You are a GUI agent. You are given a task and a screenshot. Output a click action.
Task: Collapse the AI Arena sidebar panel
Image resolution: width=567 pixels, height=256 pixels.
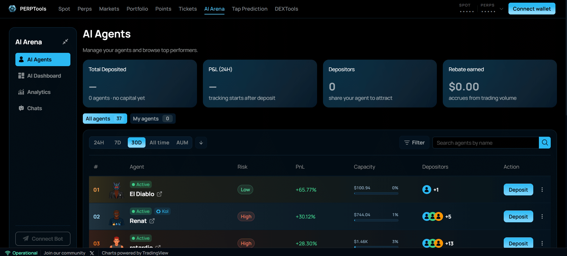(x=65, y=42)
